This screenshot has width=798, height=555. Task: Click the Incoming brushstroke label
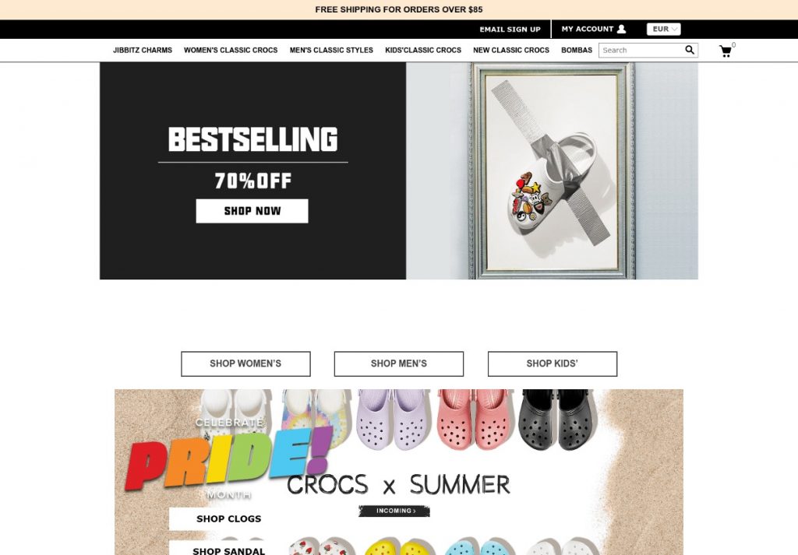(394, 511)
